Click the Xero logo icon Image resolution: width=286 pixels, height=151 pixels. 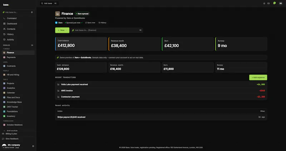56,23
